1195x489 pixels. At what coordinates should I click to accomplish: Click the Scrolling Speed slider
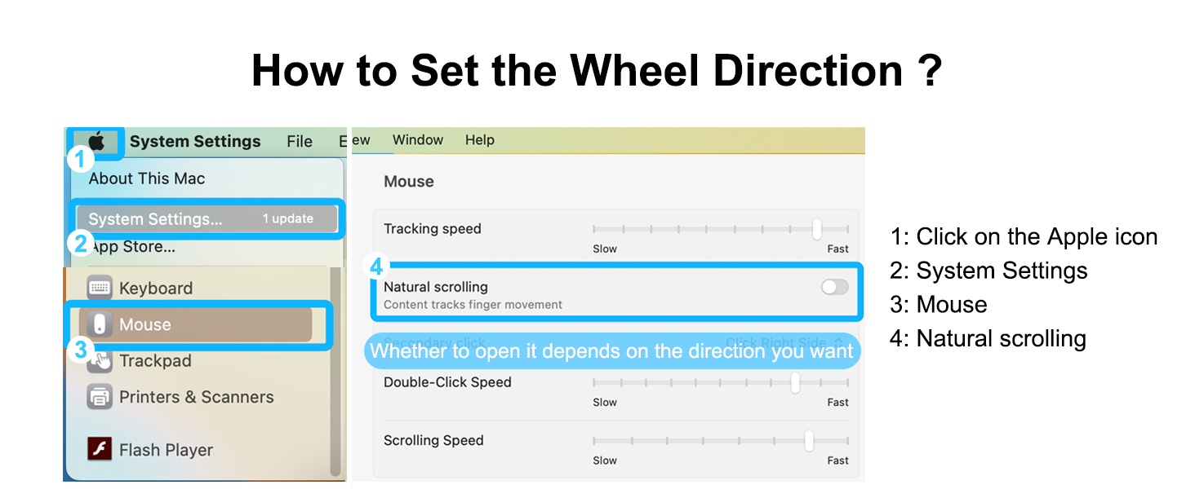(x=722, y=441)
